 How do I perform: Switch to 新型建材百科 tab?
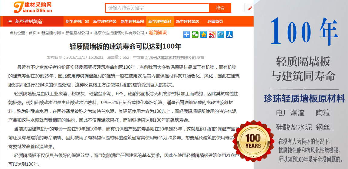pos(160,21)
